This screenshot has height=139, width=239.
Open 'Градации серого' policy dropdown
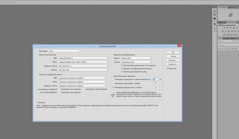(82, 86)
